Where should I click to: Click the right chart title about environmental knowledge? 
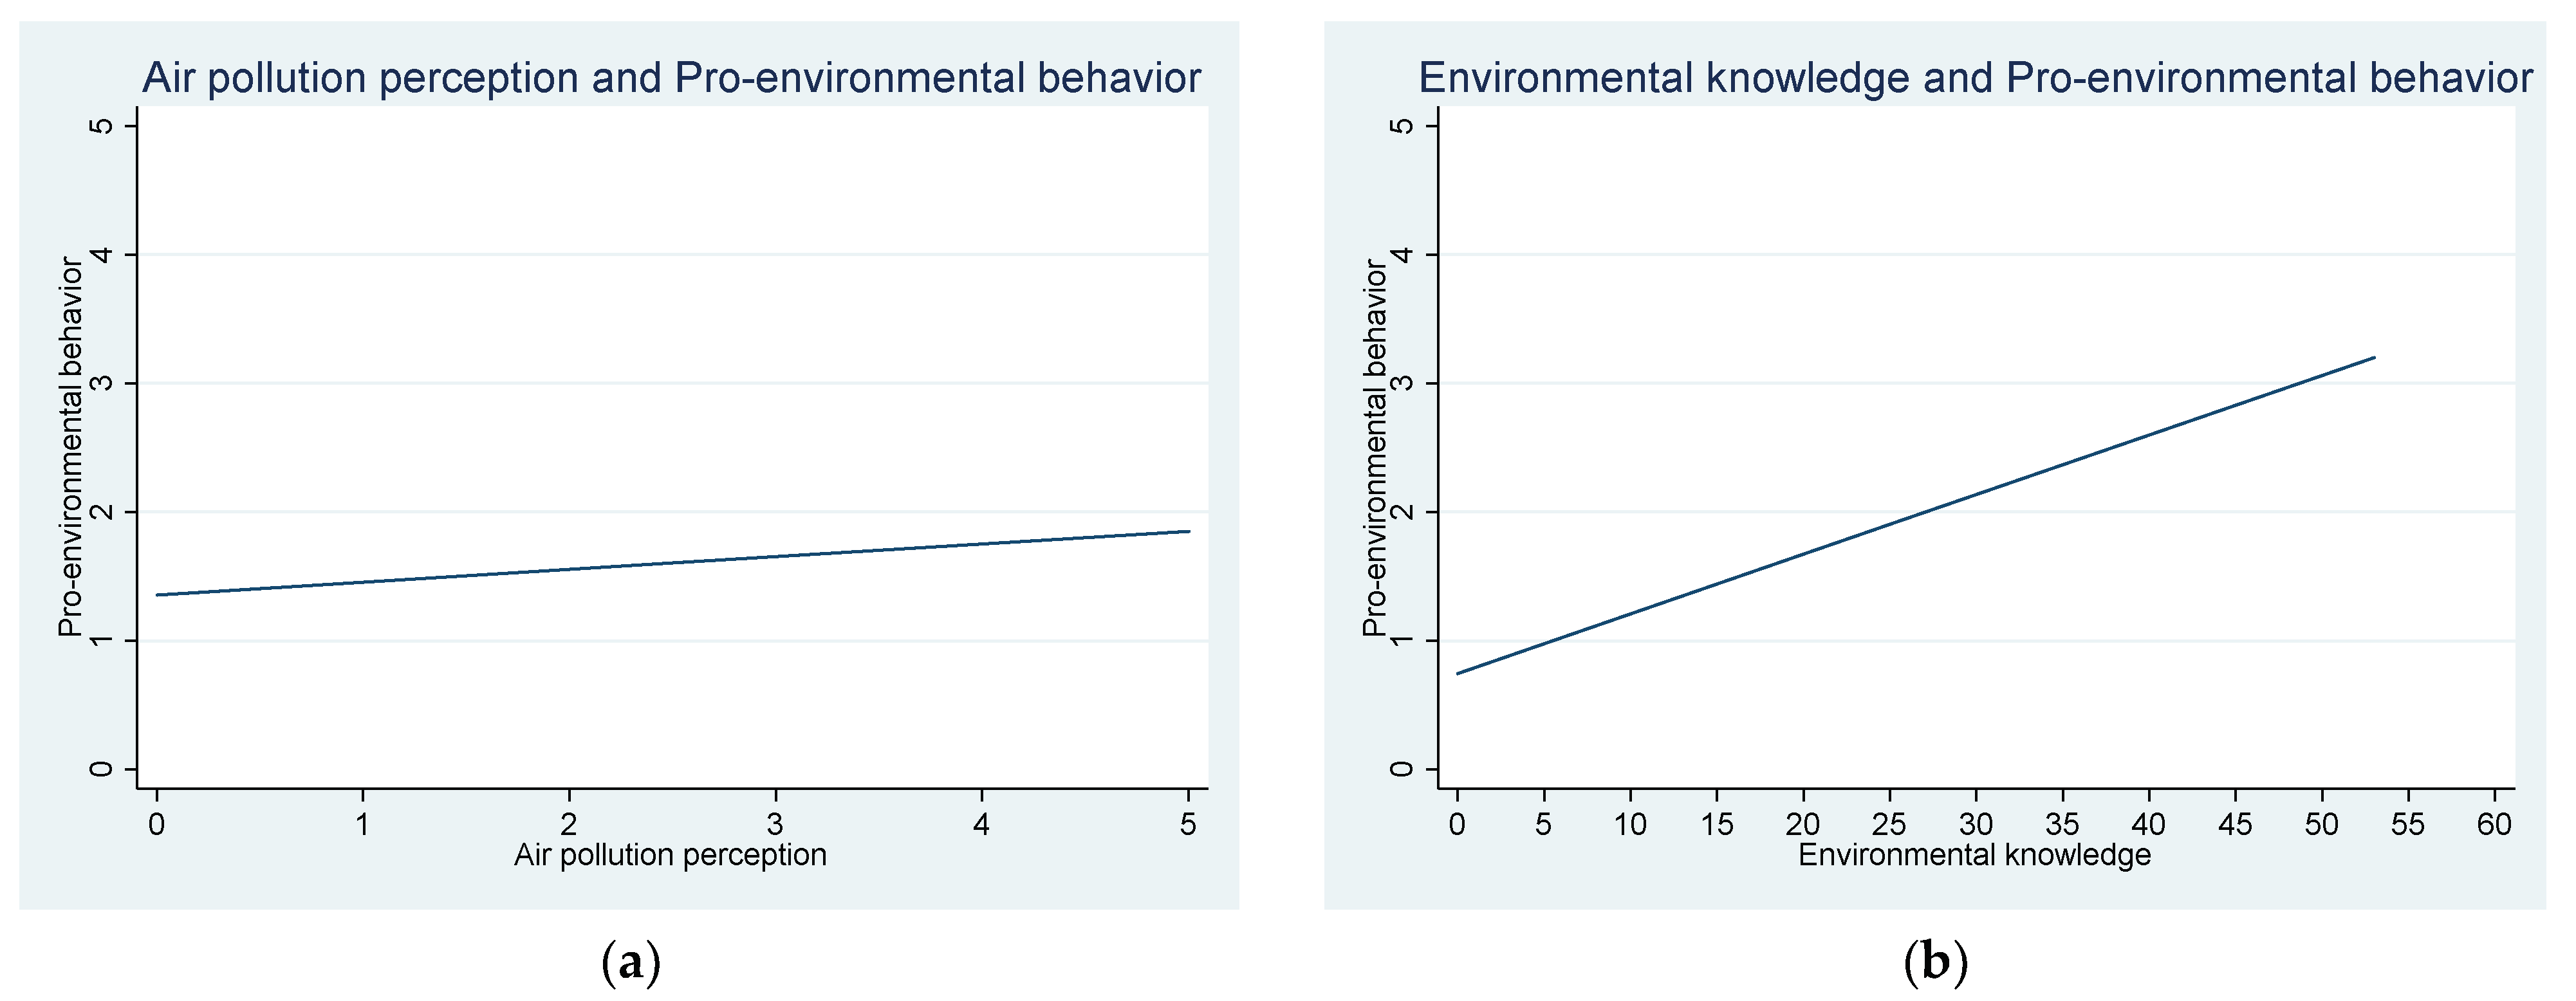pos(1975,78)
